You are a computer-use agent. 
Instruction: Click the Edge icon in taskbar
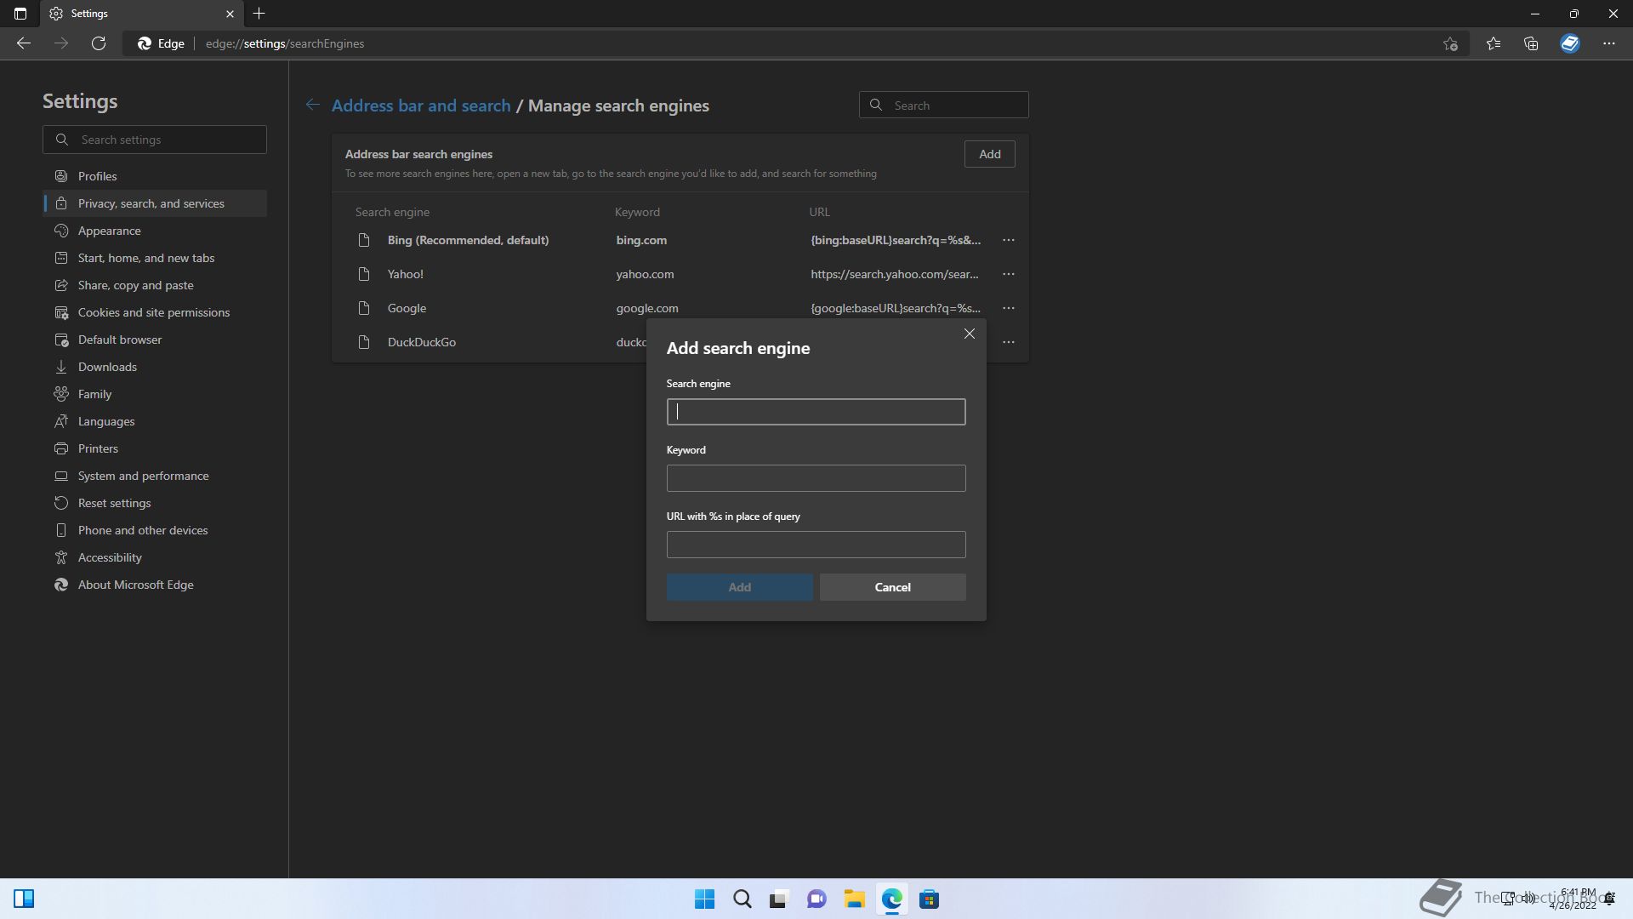click(x=891, y=899)
